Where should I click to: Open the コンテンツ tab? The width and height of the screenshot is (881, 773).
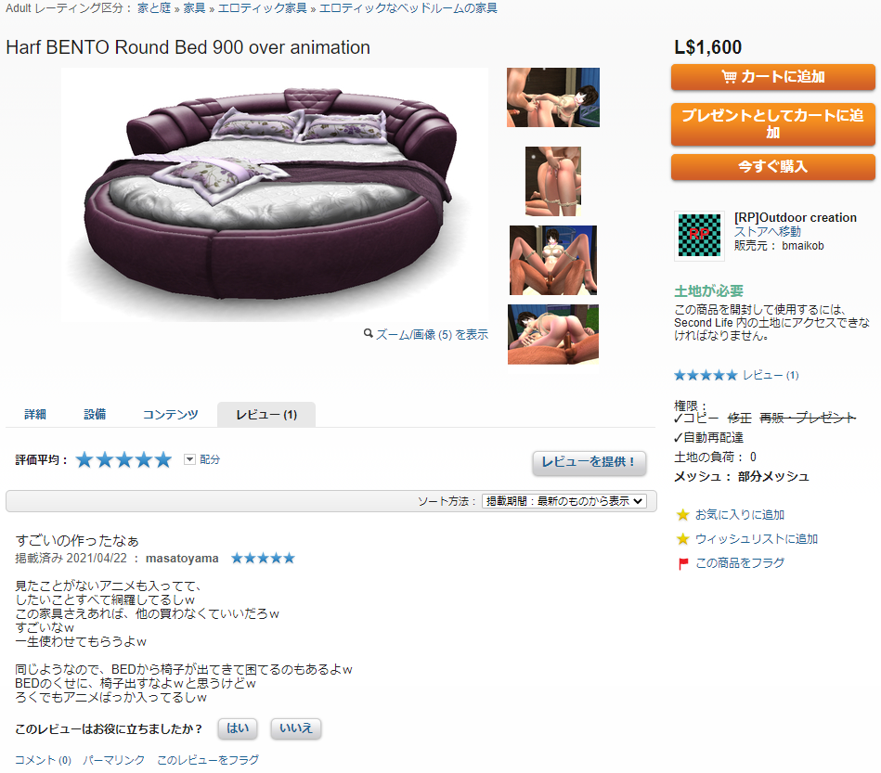point(170,415)
